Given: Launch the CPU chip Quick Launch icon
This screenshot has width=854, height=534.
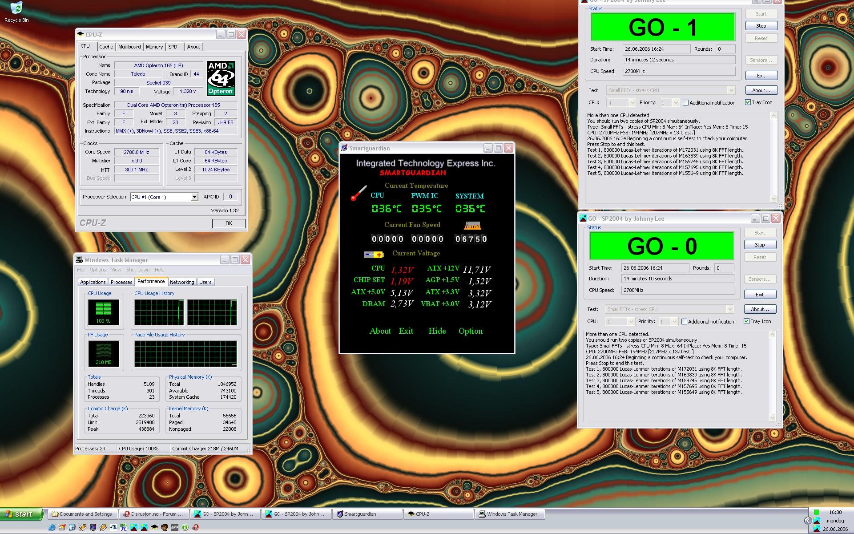Looking at the screenshot, I should pos(154,527).
